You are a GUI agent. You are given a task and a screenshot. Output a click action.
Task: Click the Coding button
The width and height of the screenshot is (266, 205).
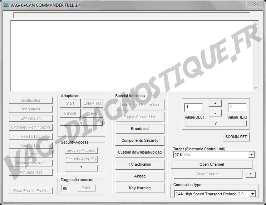(x=31, y=154)
